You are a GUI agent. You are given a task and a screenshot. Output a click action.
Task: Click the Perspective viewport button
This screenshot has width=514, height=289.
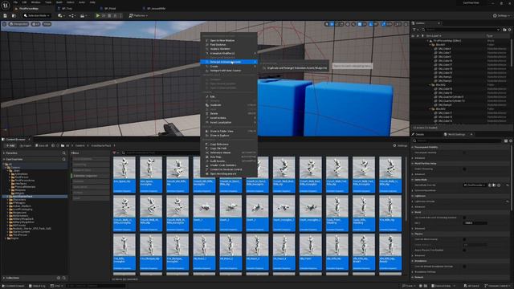click(18, 24)
